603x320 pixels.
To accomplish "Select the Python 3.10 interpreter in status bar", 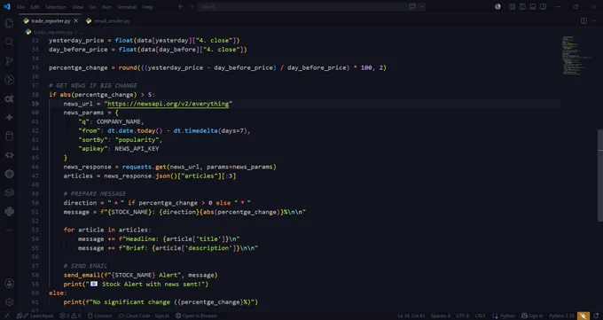I will tap(561, 316).
